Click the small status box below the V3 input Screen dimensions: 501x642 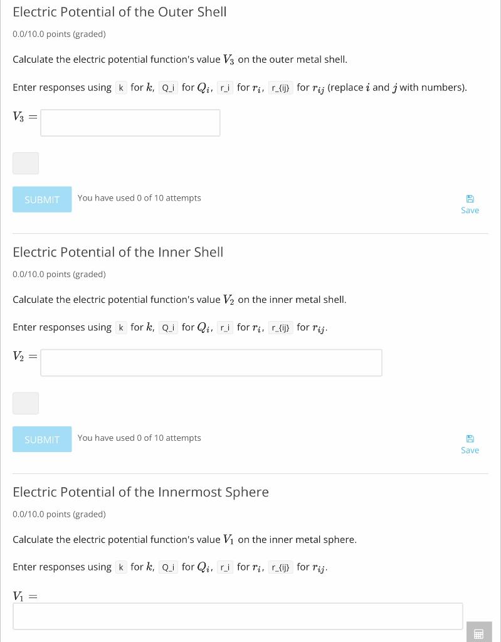pos(26,163)
